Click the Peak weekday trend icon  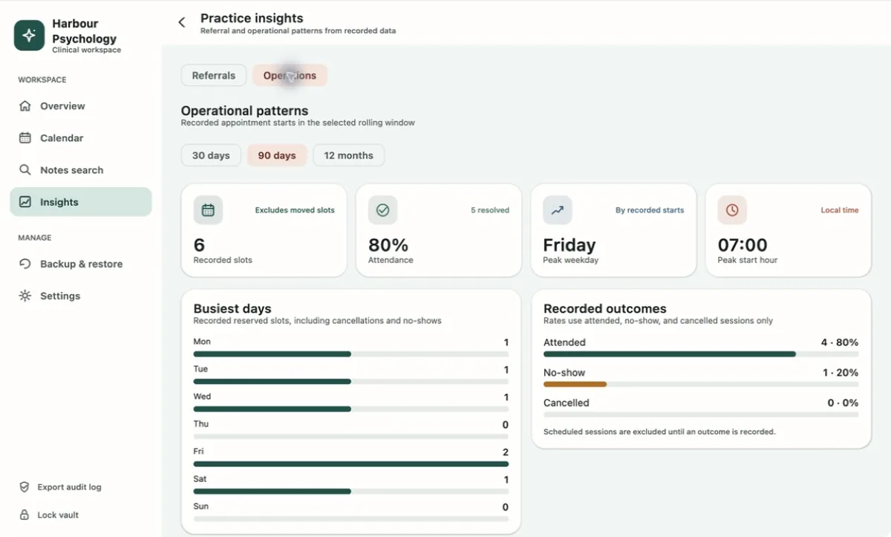(x=558, y=210)
